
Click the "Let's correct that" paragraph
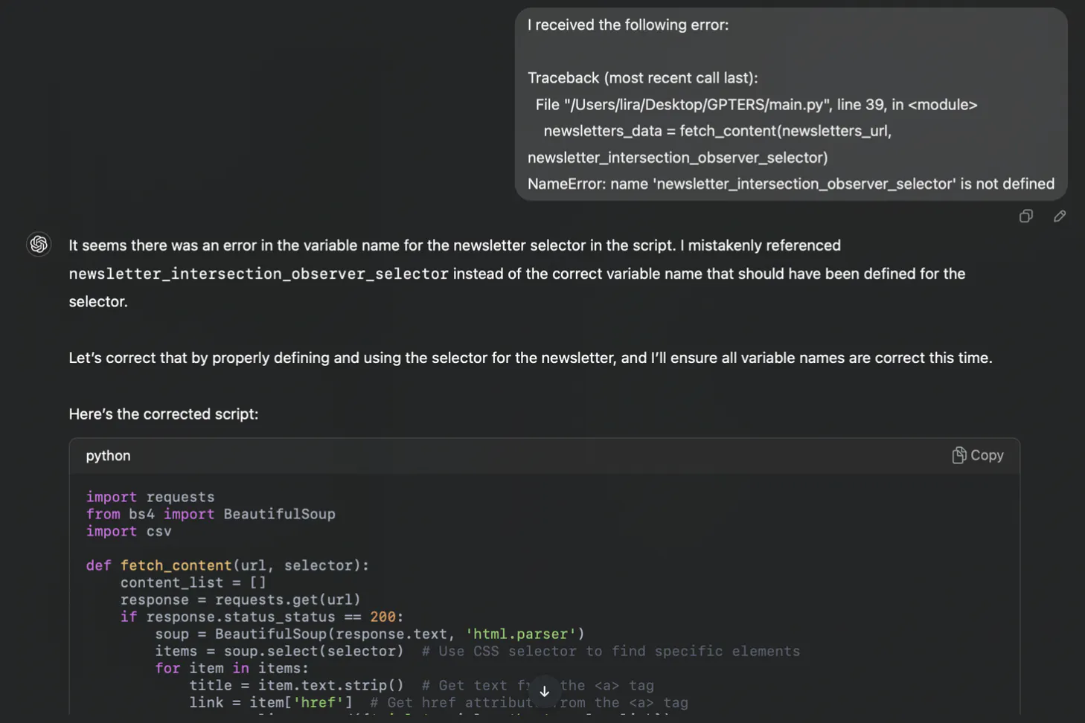(530, 358)
